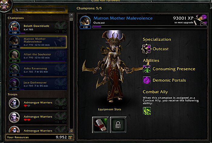Screen dimensions: 212x143
Task: Select Ashtongue Warriors troop with two hearts
Action: tap(37, 118)
